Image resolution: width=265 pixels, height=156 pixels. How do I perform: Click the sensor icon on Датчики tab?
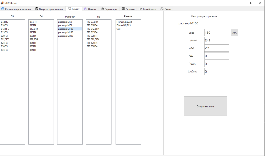123,9
